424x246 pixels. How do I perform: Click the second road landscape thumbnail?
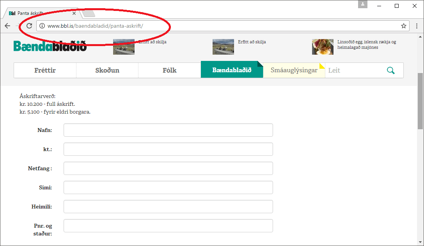coord(224,47)
